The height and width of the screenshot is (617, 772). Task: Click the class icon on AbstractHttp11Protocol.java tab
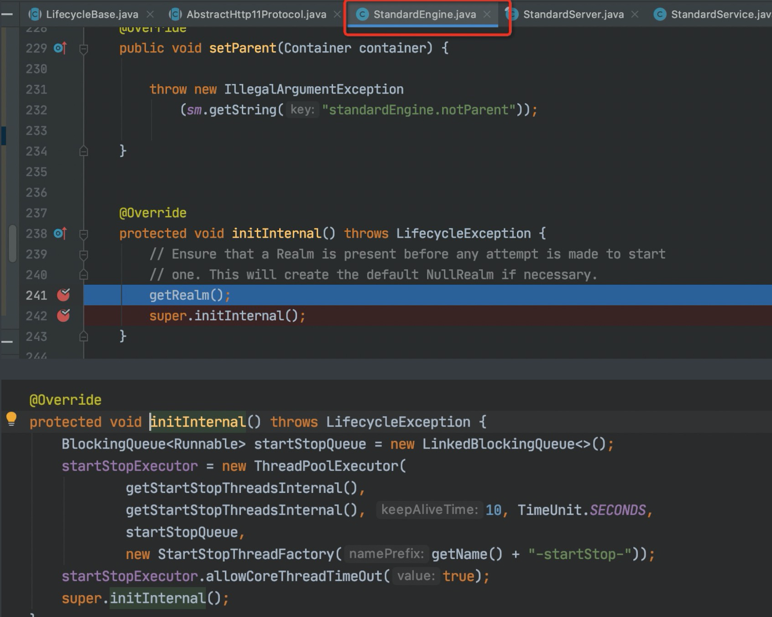(x=175, y=15)
